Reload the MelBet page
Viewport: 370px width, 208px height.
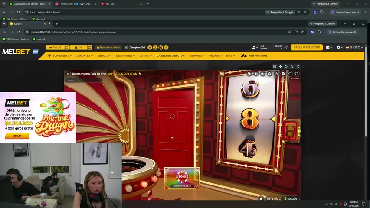pyautogui.click(x=18, y=32)
